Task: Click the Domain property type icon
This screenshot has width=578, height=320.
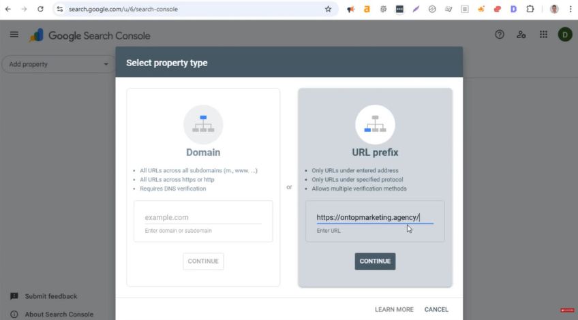Action: pyautogui.click(x=203, y=125)
